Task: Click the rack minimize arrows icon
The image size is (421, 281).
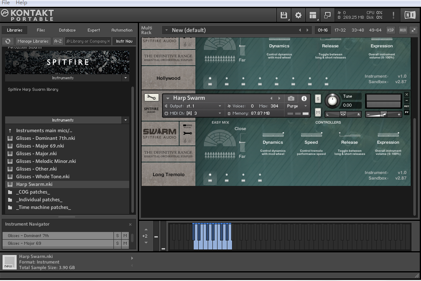Action: [x=413, y=30]
